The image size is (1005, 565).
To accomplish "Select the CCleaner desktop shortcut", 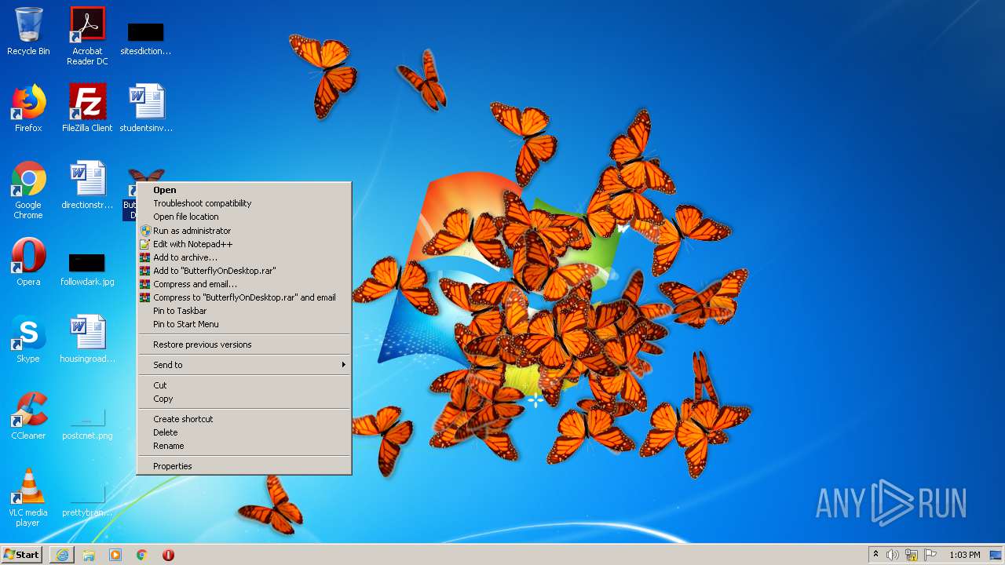I will click(28, 416).
